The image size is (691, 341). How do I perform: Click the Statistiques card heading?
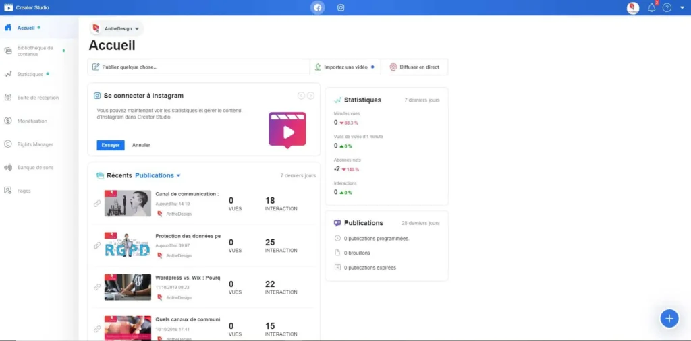click(362, 100)
